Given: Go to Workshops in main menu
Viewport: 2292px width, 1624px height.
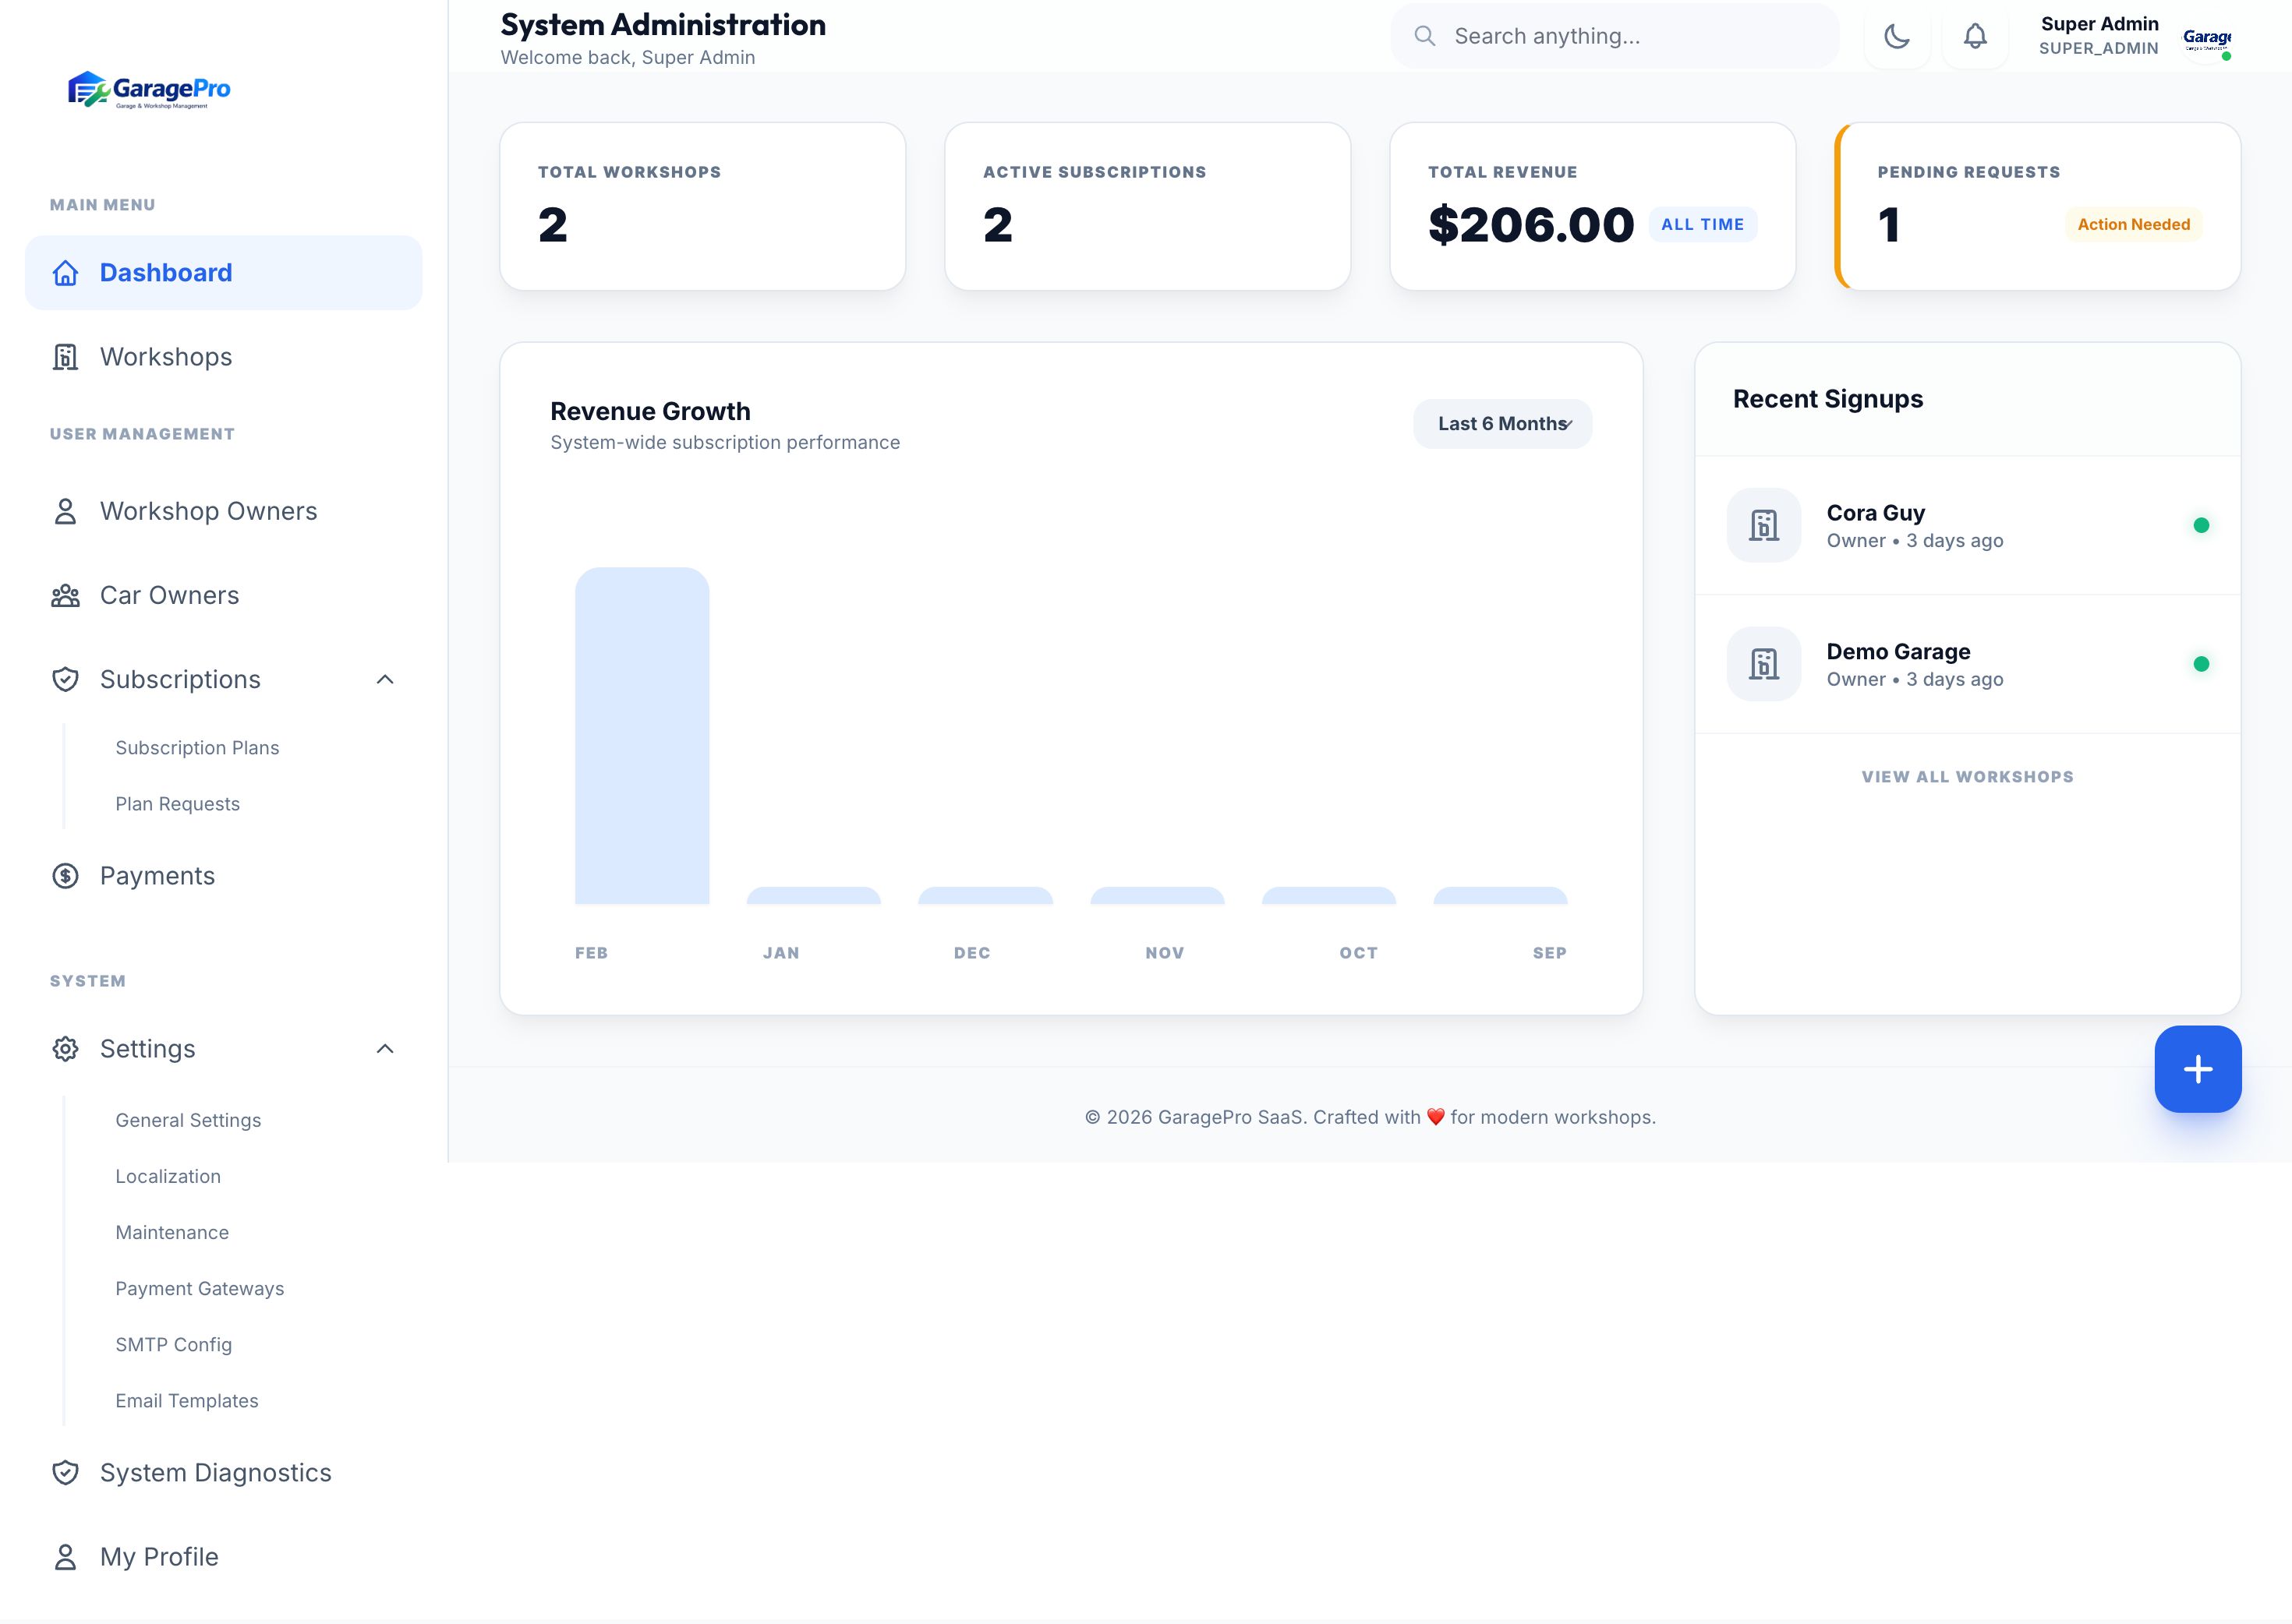Looking at the screenshot, I should pos(166,357).
